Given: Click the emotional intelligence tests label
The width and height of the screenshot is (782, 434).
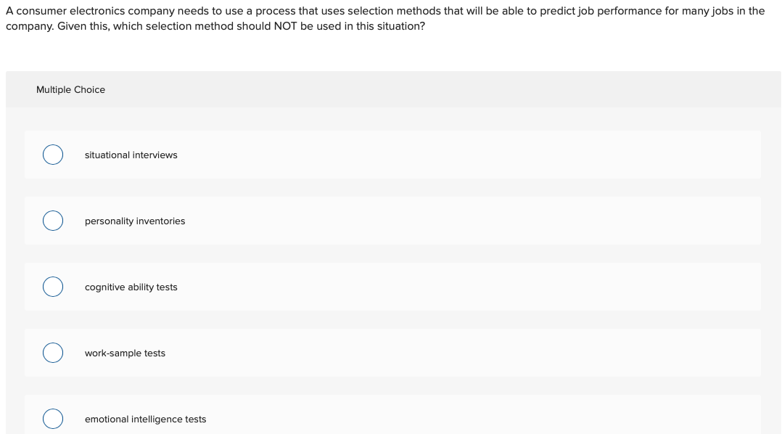Looking at the screenshot, I should [145, 419].
